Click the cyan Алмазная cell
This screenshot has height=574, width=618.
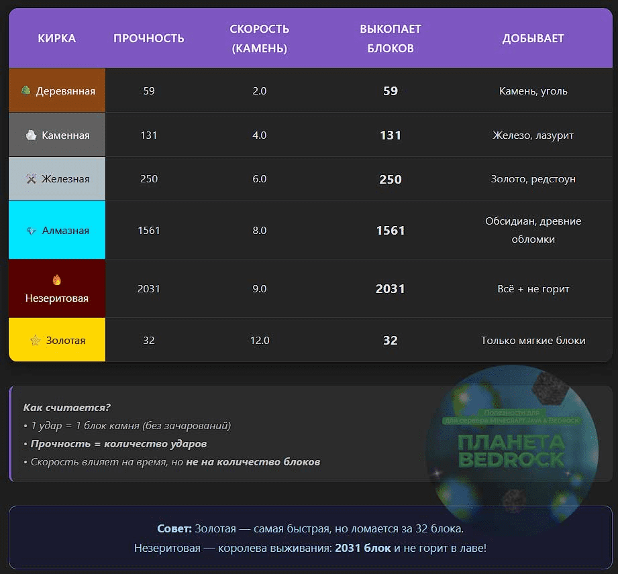57,230
